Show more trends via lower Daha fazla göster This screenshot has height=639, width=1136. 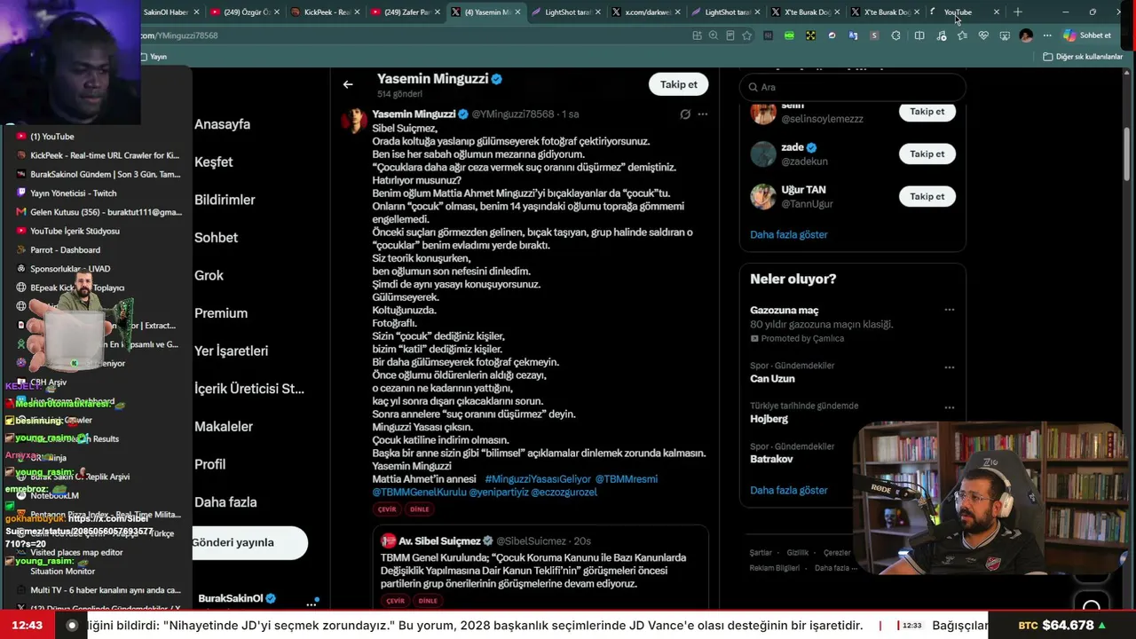[x=789, y=490]
